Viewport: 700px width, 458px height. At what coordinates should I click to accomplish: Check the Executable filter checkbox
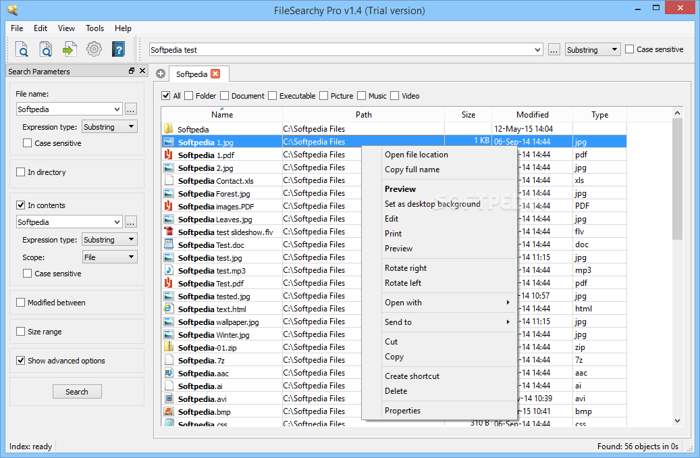pyautogui.click(x=272, y=96)
